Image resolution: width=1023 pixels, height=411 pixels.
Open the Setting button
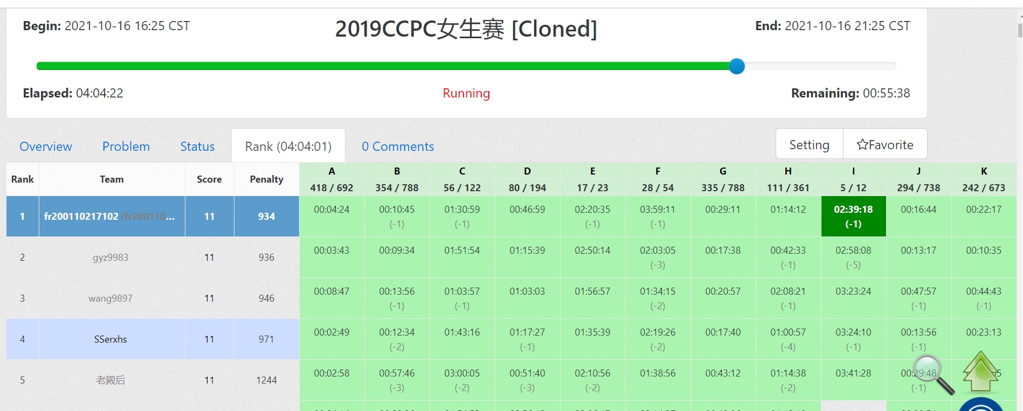click(808, 144)
